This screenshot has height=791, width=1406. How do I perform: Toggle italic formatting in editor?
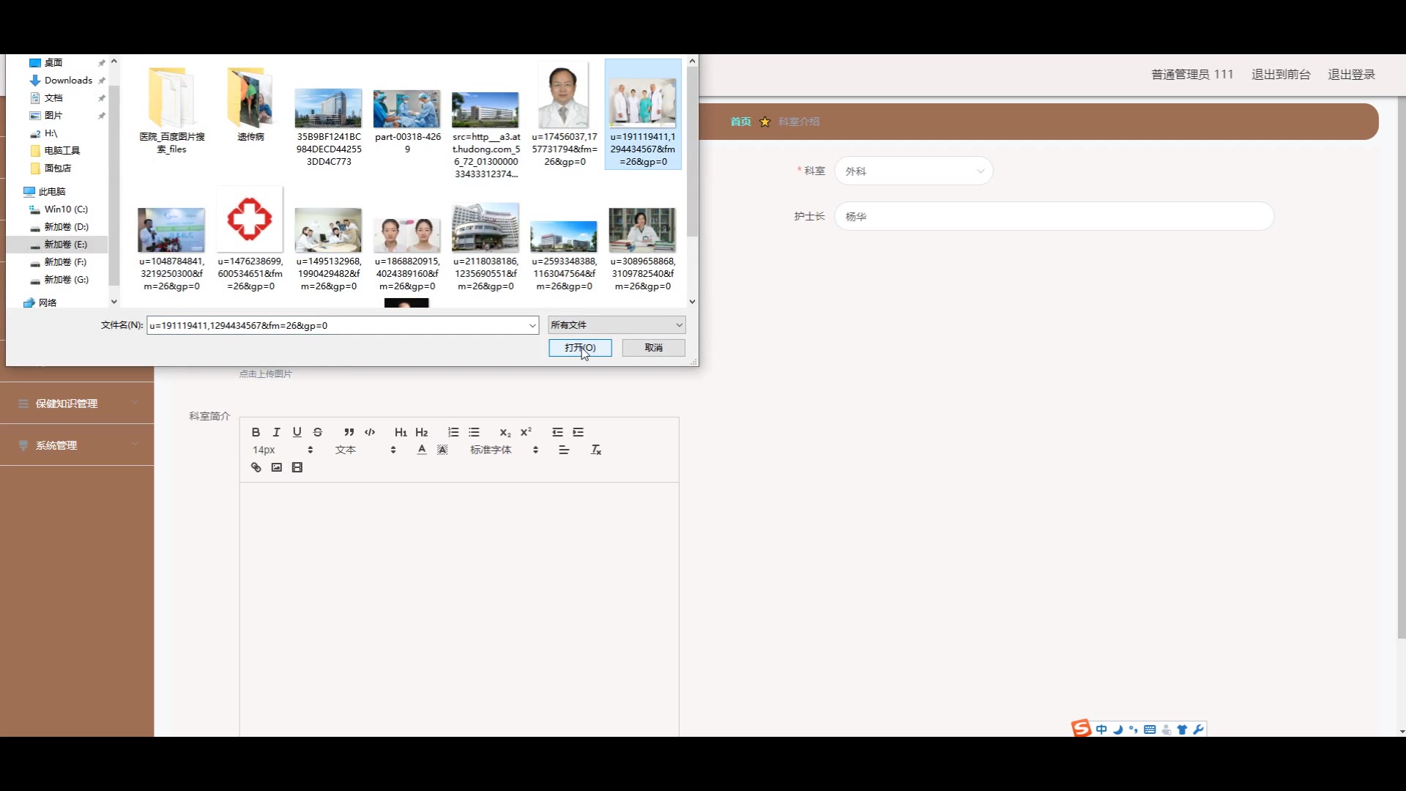(276, 432)
